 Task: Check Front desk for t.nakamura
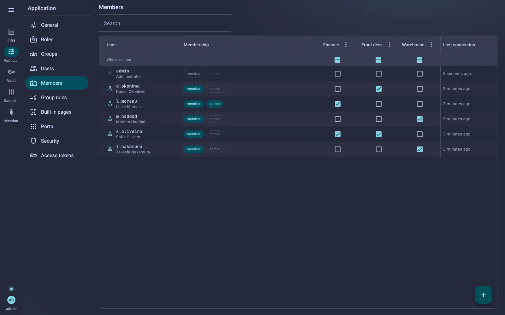(x=379, y=149)
